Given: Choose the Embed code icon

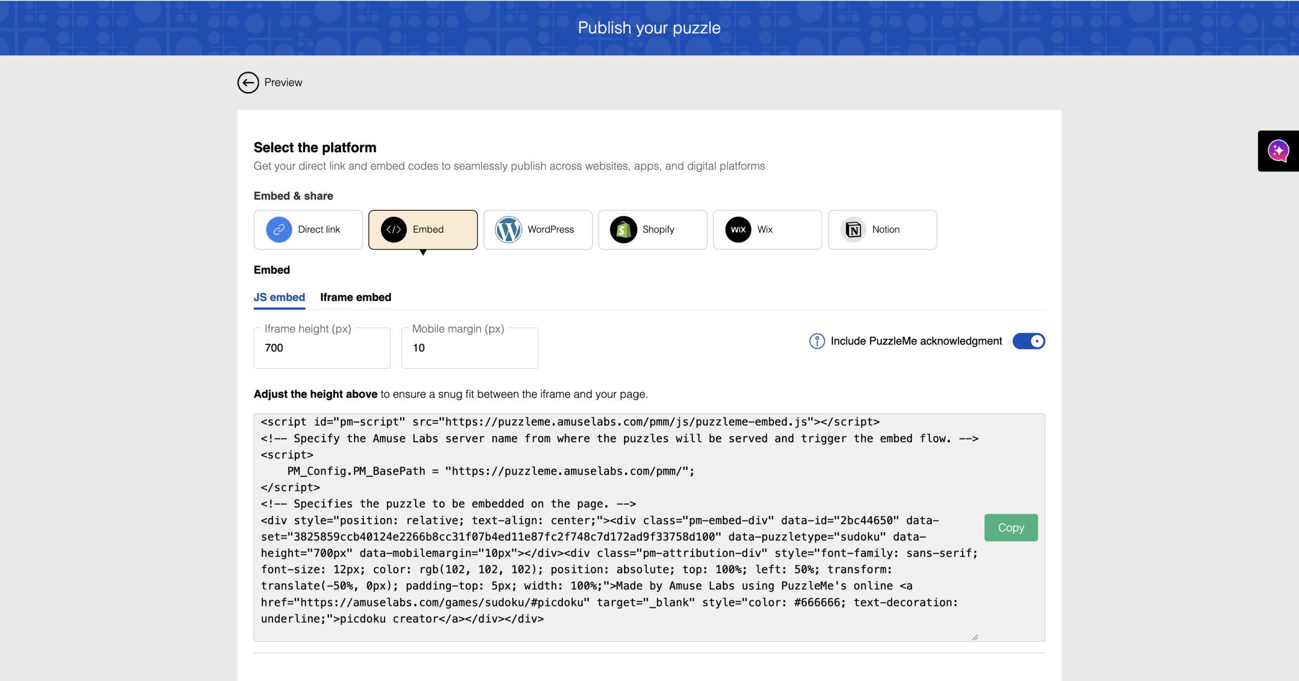Looking at the screenshot, I should [394, 230].
